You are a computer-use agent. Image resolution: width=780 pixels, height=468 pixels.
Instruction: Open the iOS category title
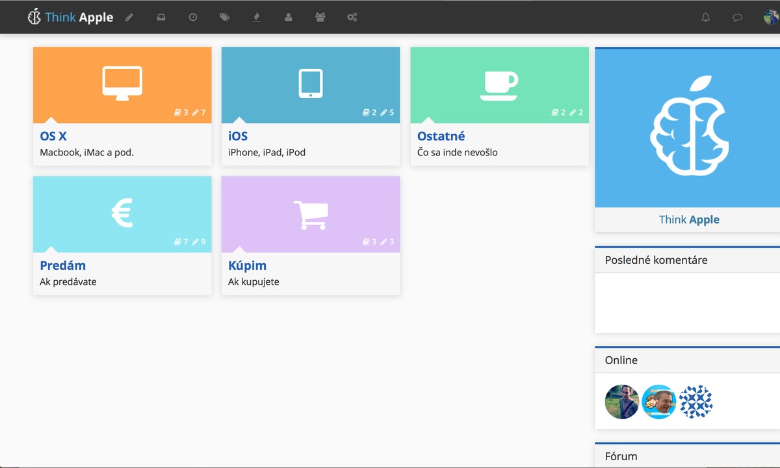(238, 136)
